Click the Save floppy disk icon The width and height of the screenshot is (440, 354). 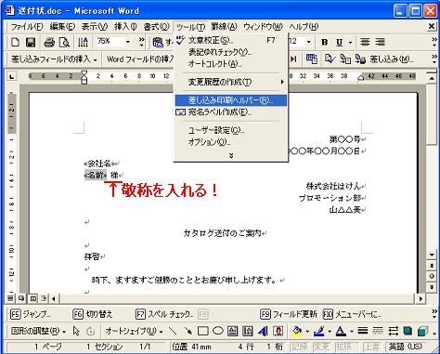tap(31, 42)
